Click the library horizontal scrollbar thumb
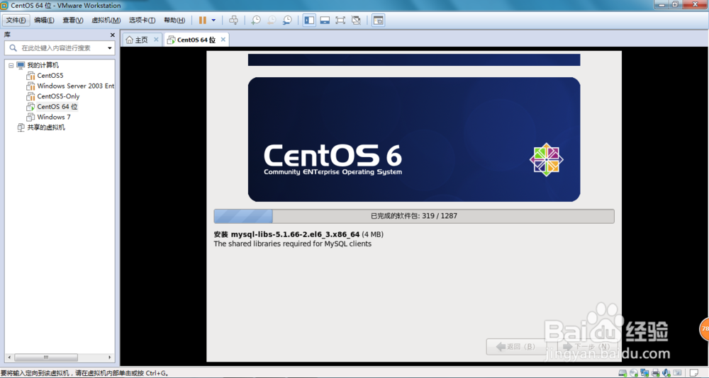The width and height of the screenshot is (709, 378). point(45,357)
